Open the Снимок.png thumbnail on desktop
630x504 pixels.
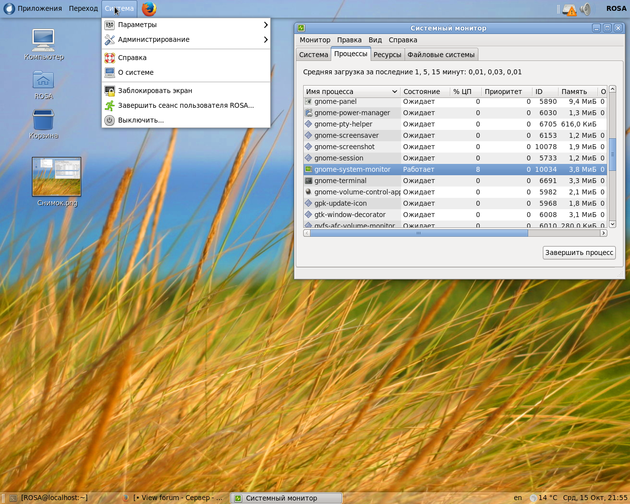pos(57,177)
